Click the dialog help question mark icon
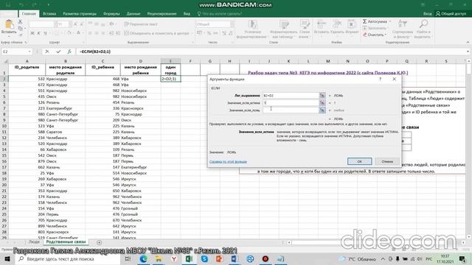 tap(381, 79)
